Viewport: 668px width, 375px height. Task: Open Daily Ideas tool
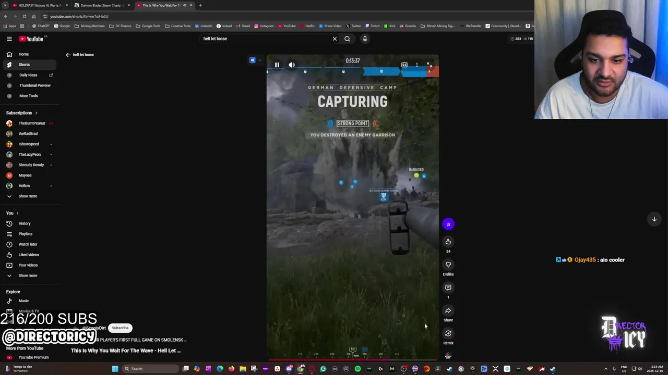tap(29, 75)
